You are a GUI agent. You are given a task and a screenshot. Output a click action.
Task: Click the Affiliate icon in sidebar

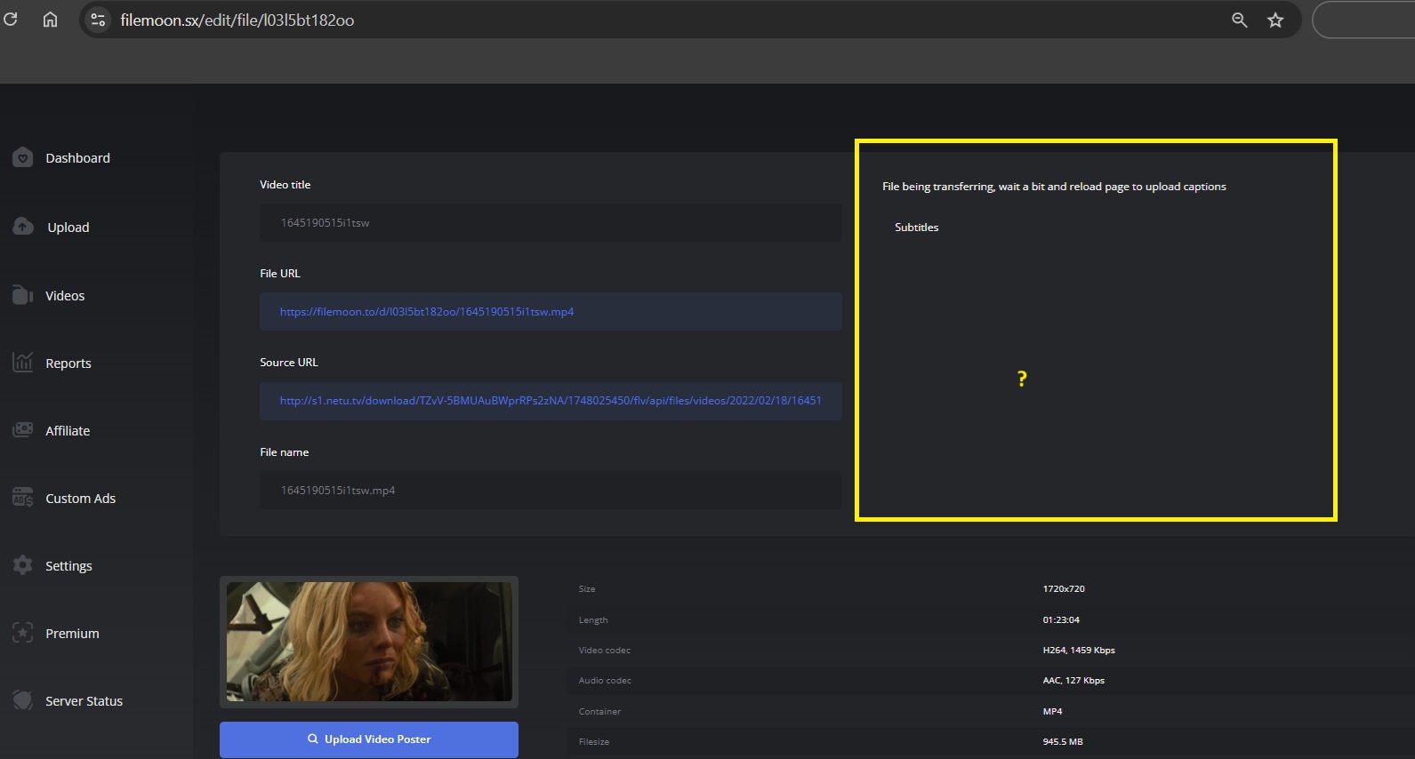tap(23, 430)
